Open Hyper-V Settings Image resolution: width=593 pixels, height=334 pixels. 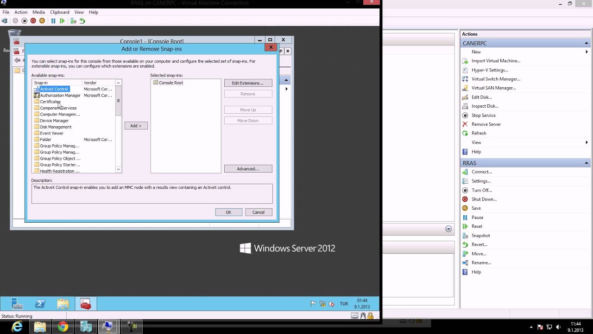click(490, 70)
